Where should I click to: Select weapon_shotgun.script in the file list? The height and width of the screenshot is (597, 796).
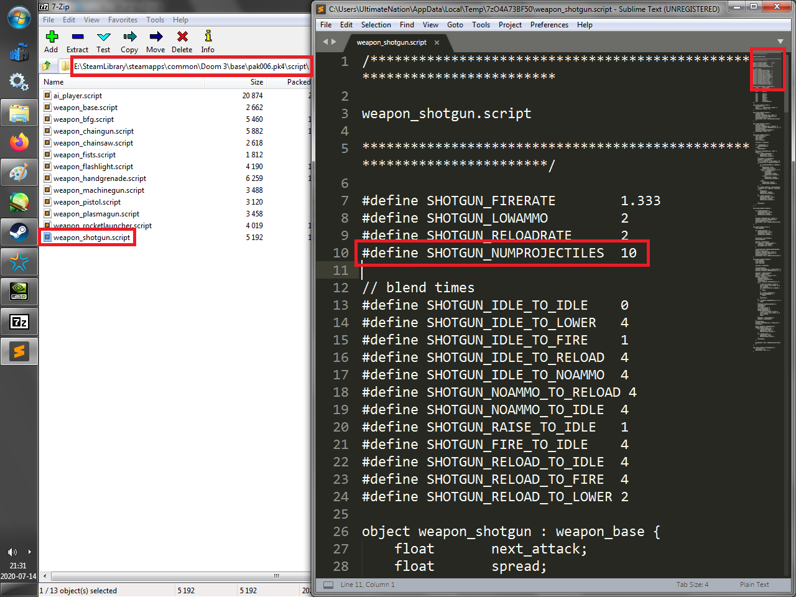(91, 238)
